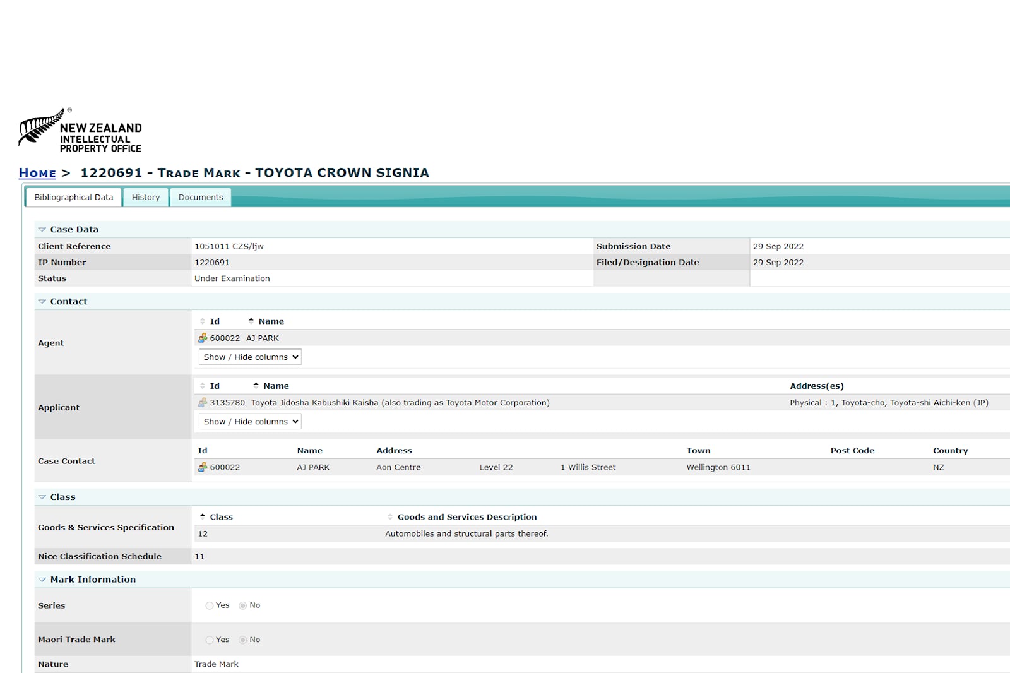Go to the Home breadcrumb link
This screenshot has width=1010, height=673.
(37, 173)
